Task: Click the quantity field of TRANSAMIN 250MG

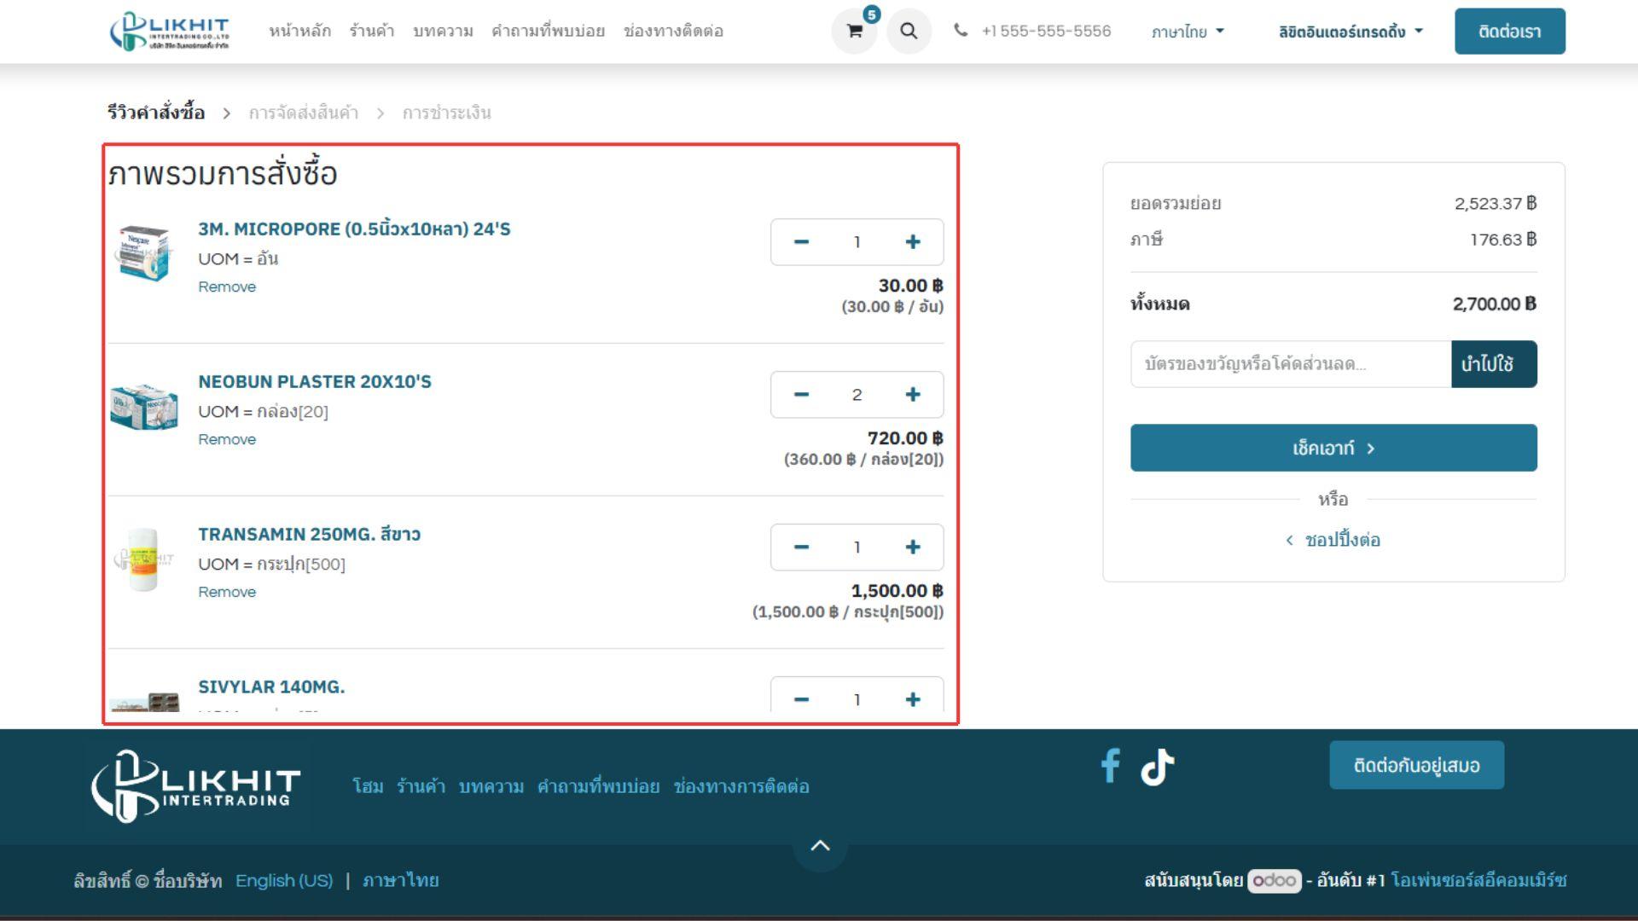Action: [x=857, y=547]
